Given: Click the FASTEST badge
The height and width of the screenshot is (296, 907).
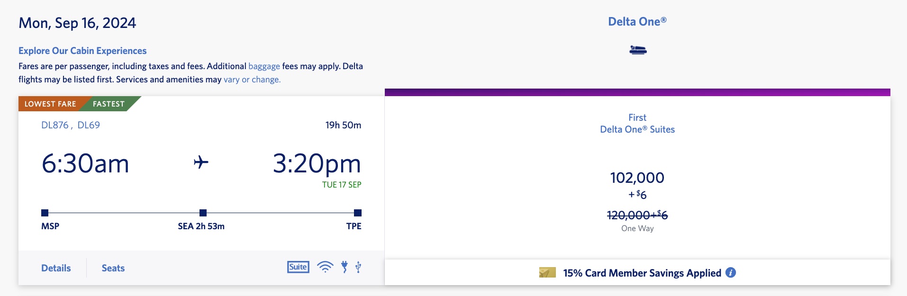Looking at the screenshot, I should (108, 104).
